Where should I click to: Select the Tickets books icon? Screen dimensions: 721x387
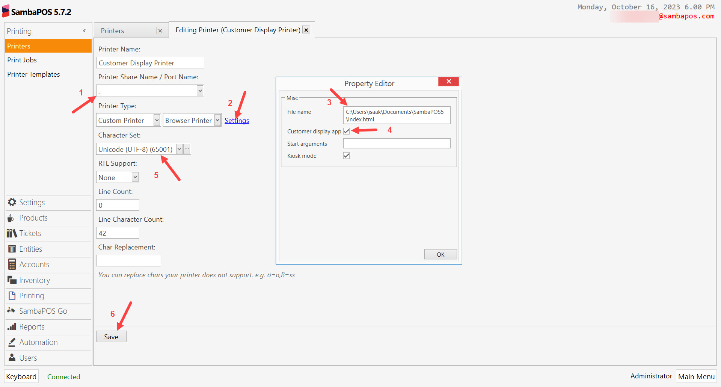[11, 233]
